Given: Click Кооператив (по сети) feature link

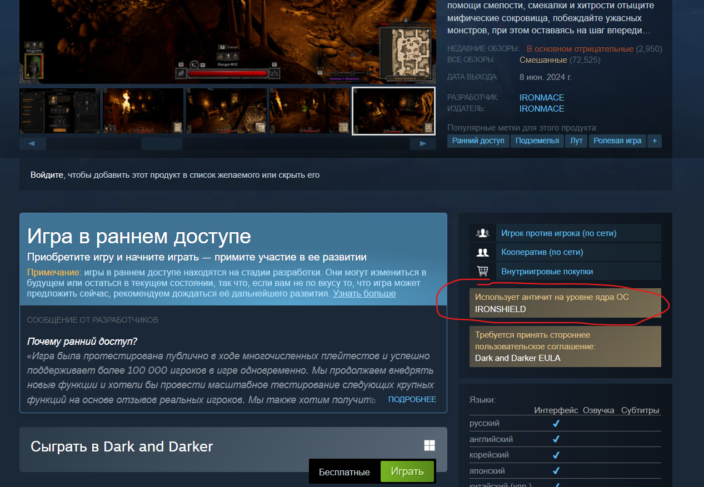Looking at the screenshot, I should [x=542, y=252].
